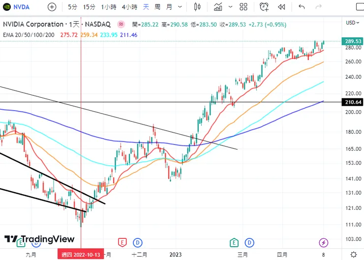Click the cyan EMA value 233.95

(109, 35)
